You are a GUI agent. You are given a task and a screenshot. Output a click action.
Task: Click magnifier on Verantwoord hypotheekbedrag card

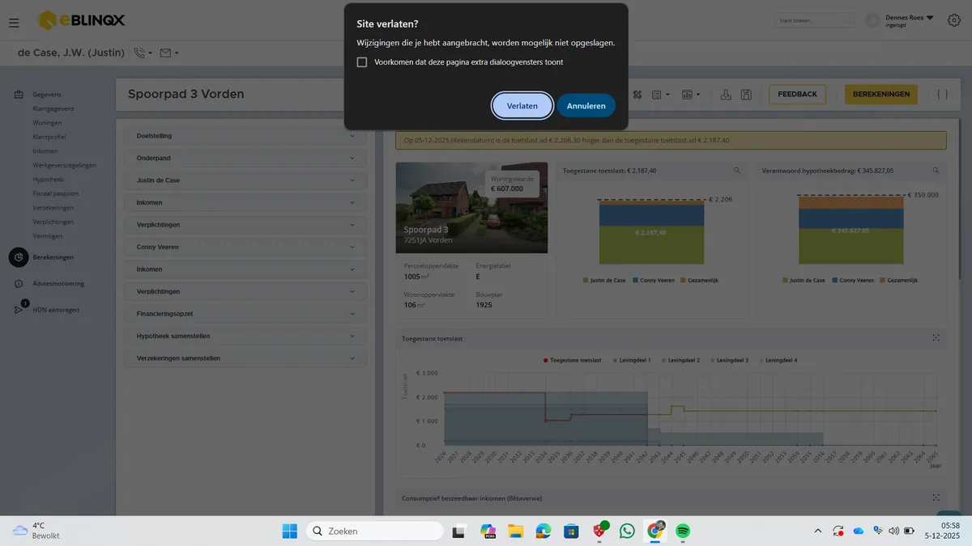[936, 171]
